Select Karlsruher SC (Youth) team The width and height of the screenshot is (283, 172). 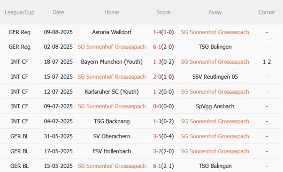click(112, 92)
